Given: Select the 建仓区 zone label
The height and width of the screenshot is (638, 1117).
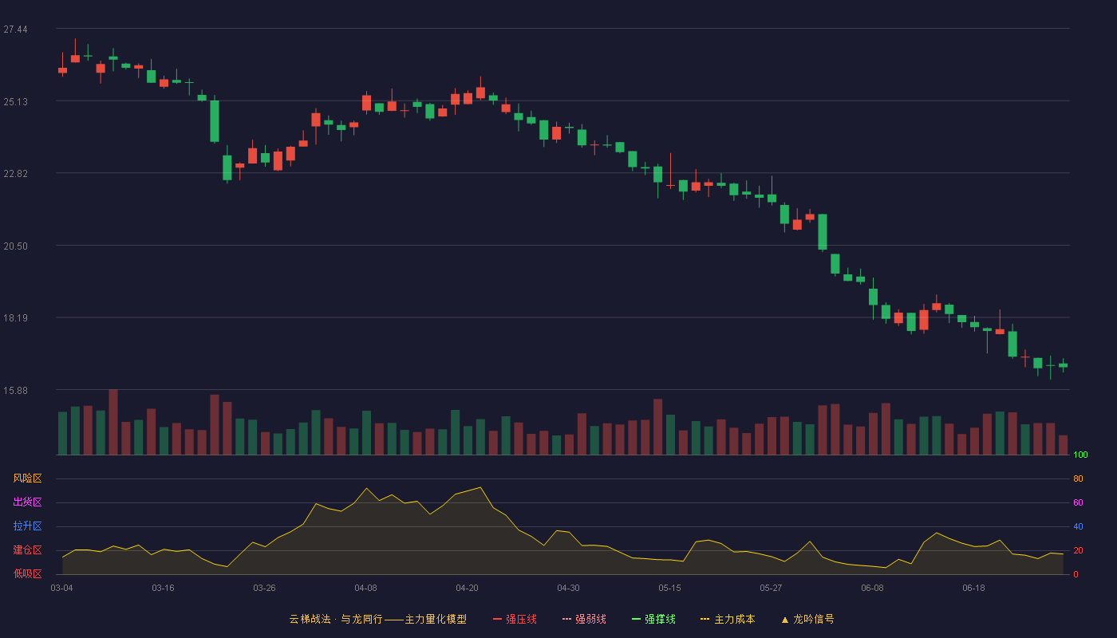Looking at the screenshot, I should tap(27, 550).
